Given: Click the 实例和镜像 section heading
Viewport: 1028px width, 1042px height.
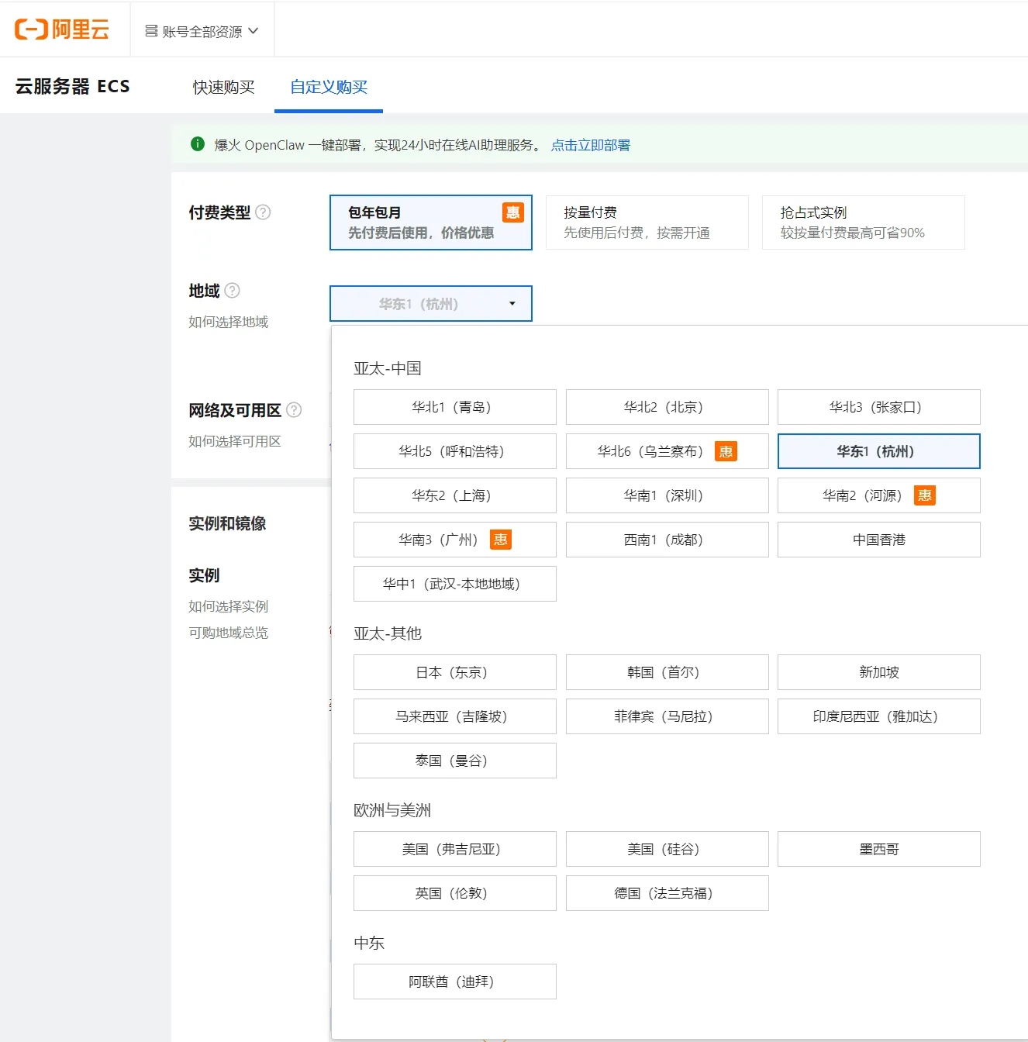Looking at the screenshot, I should (227, 523).
